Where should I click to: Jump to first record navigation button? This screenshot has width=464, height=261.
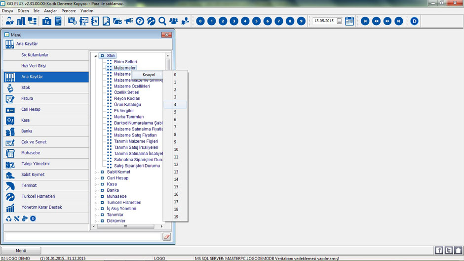[365, 21]
